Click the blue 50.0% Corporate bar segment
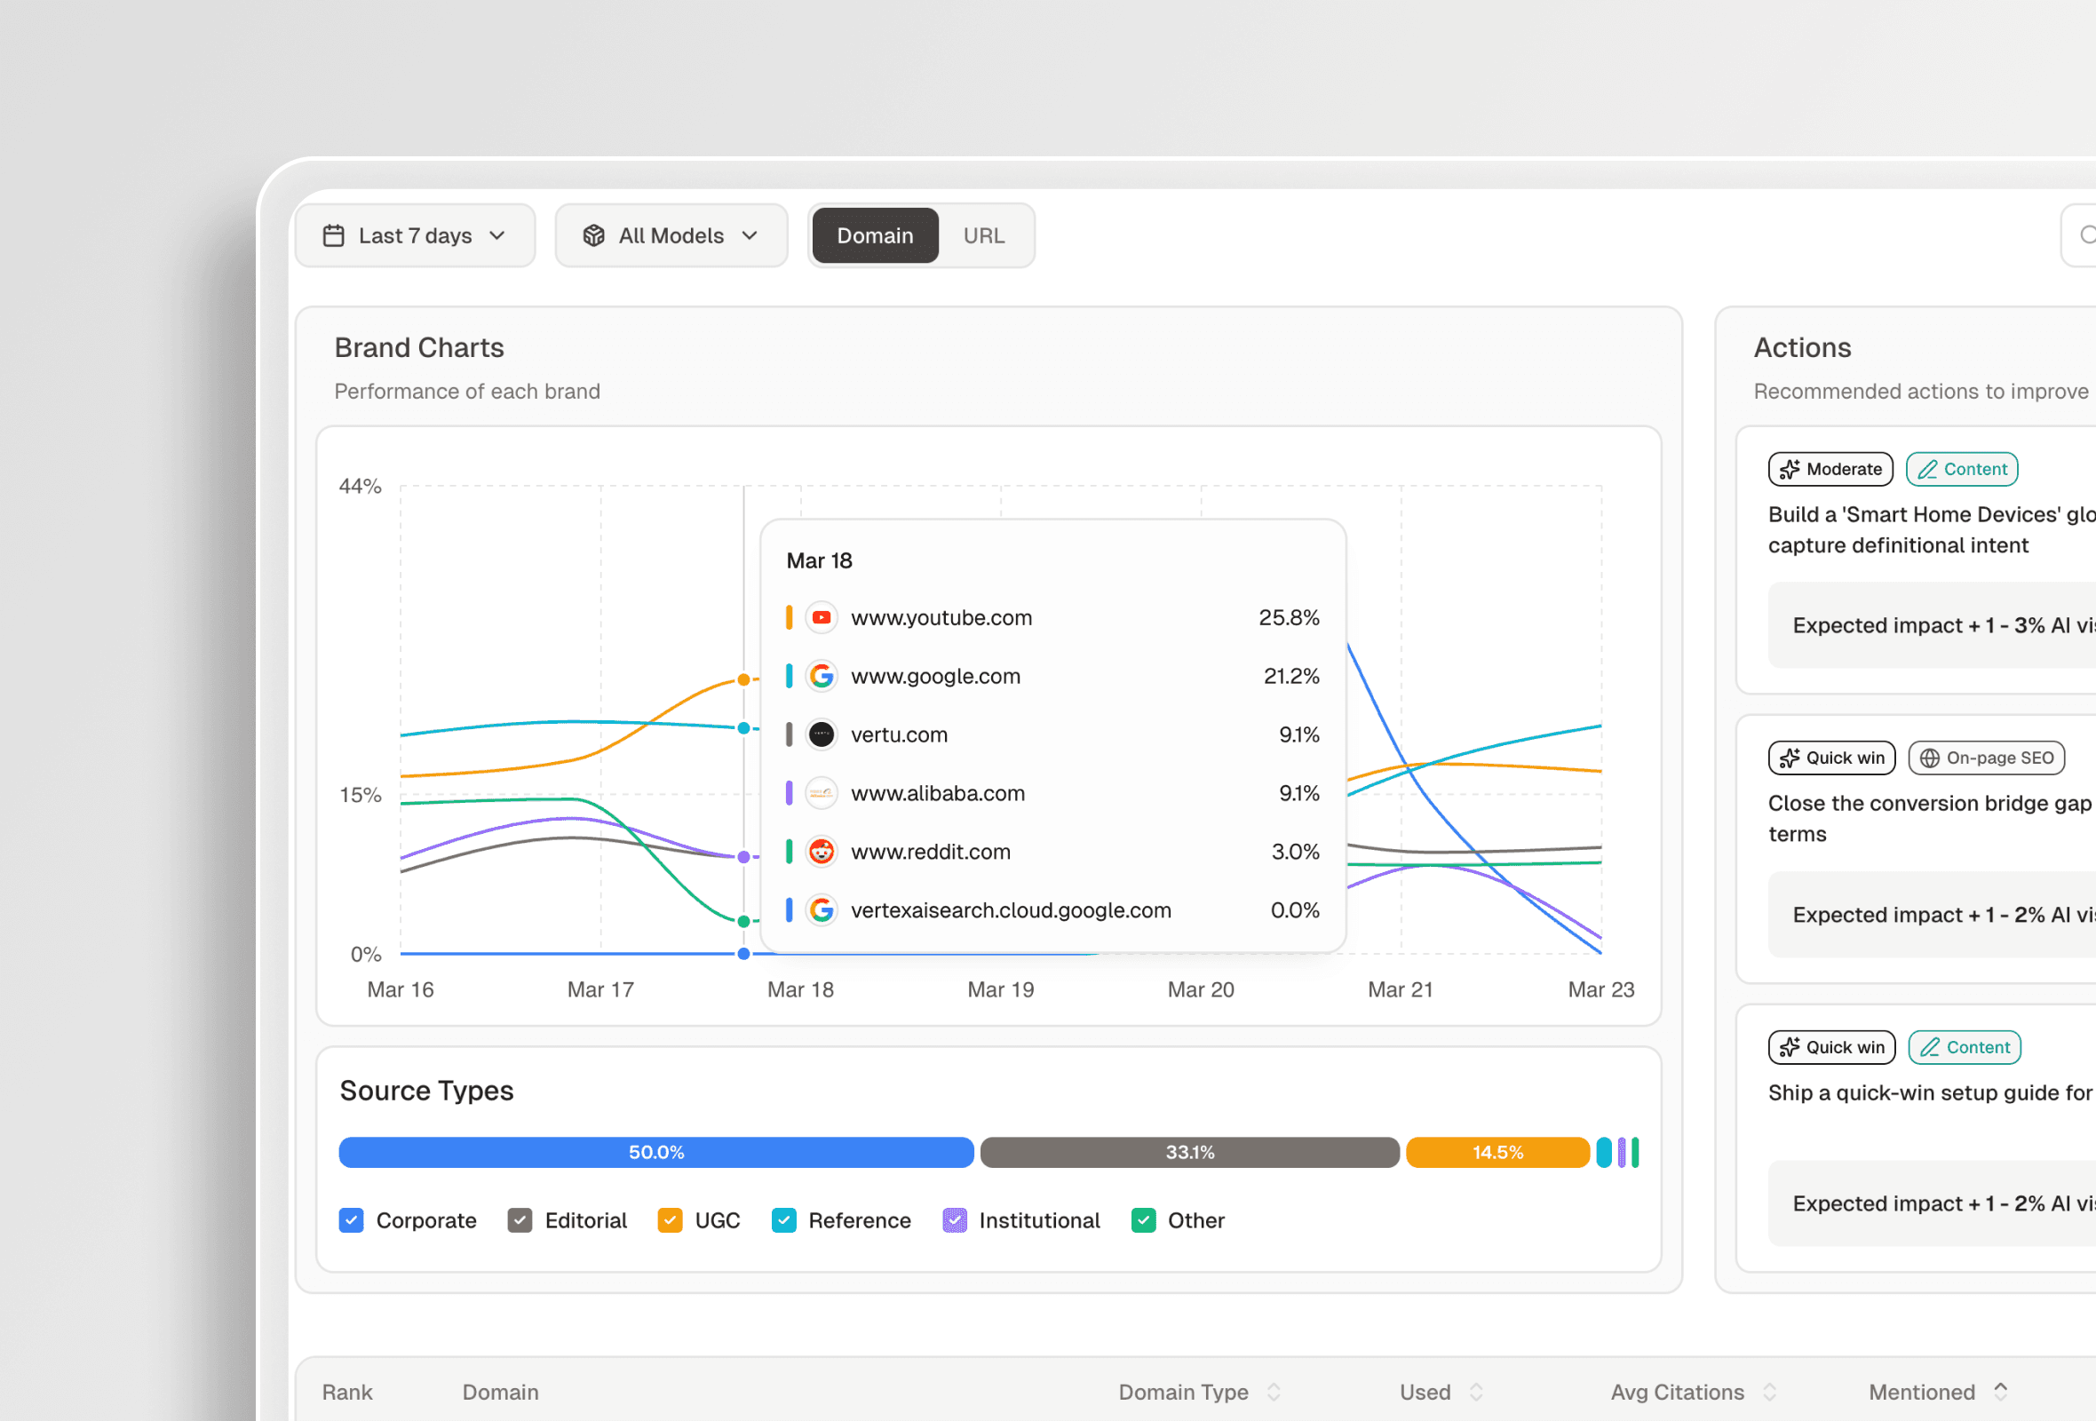2096x1421 pixels. coord(655,1151)
